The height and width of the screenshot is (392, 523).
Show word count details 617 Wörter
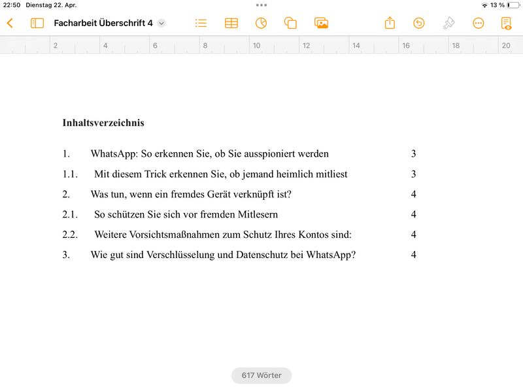[261, 375]
